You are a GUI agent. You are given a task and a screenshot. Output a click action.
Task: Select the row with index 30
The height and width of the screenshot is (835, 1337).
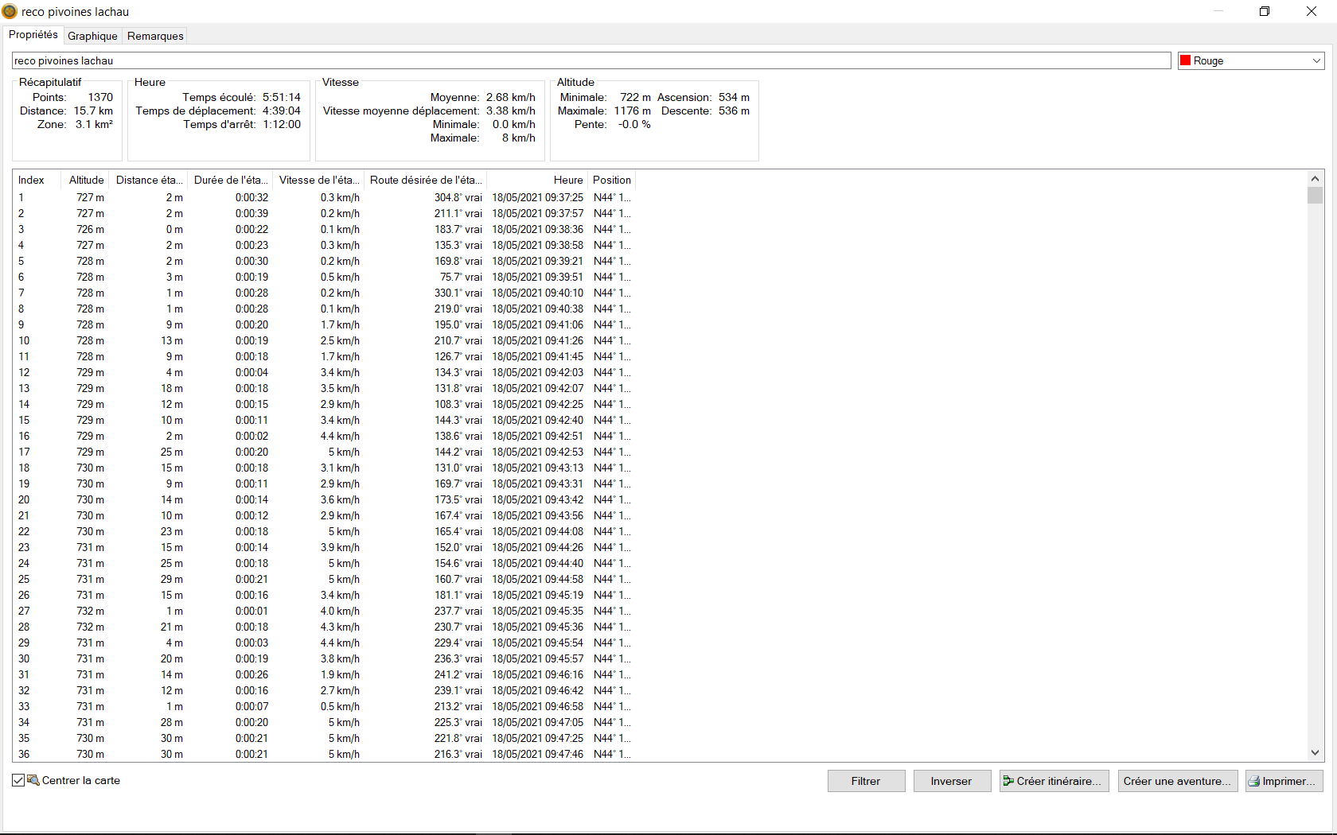click(325, 658)
